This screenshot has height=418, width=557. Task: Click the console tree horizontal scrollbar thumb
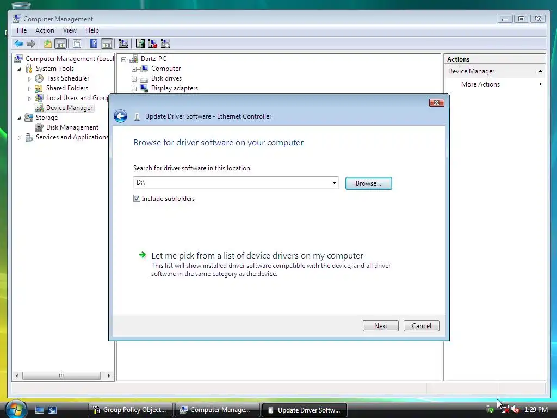61,376
